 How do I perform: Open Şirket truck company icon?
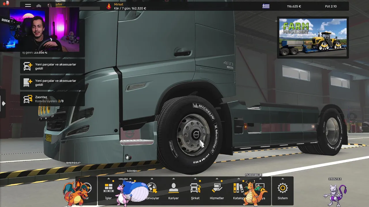(195, 188)
